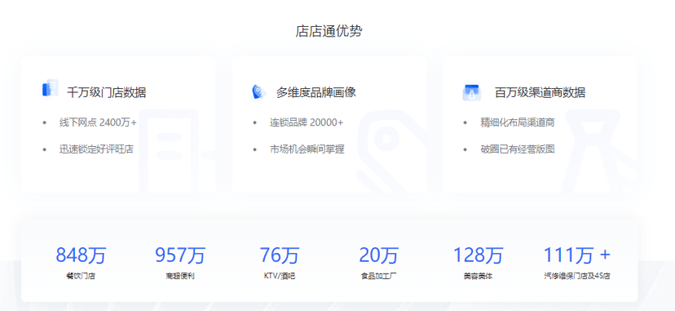Image resolution: width=675 pixels, height=311 pixels.
Task: Click the 多维度品牌画像 heading
Action: point(316,92)
